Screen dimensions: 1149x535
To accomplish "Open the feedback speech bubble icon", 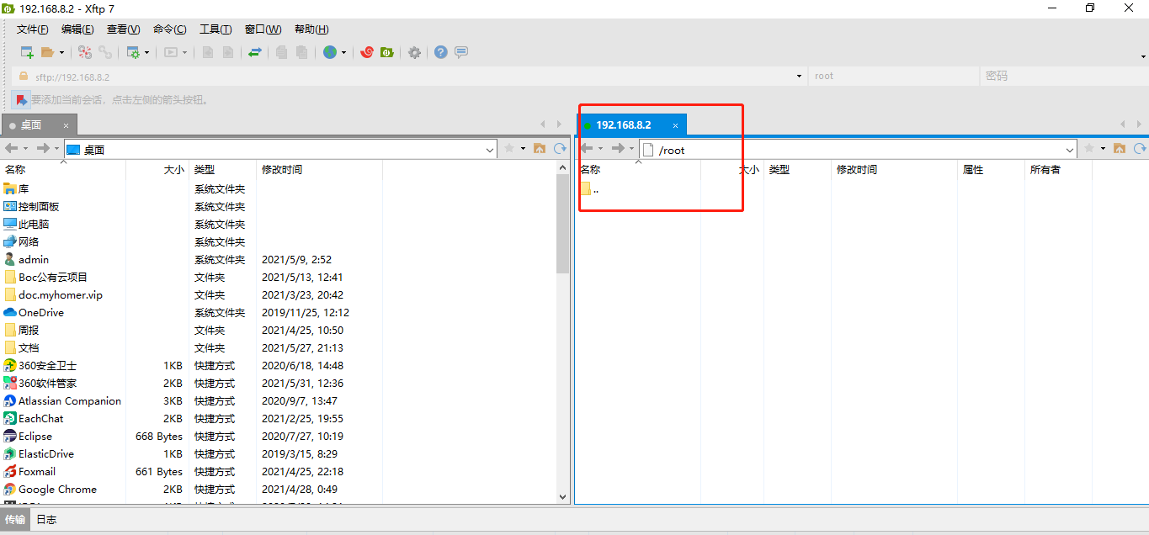I will pos(461,52).
